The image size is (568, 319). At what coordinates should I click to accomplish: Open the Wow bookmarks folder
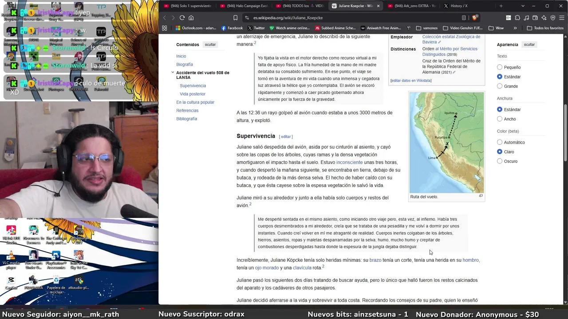[x=496, y=28]
